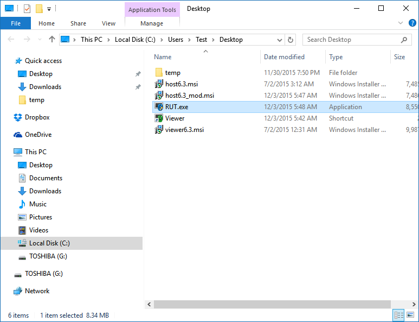
Task: Switch to the View ribbon tab
Action: pyautogui.click(x=108, y=23)
